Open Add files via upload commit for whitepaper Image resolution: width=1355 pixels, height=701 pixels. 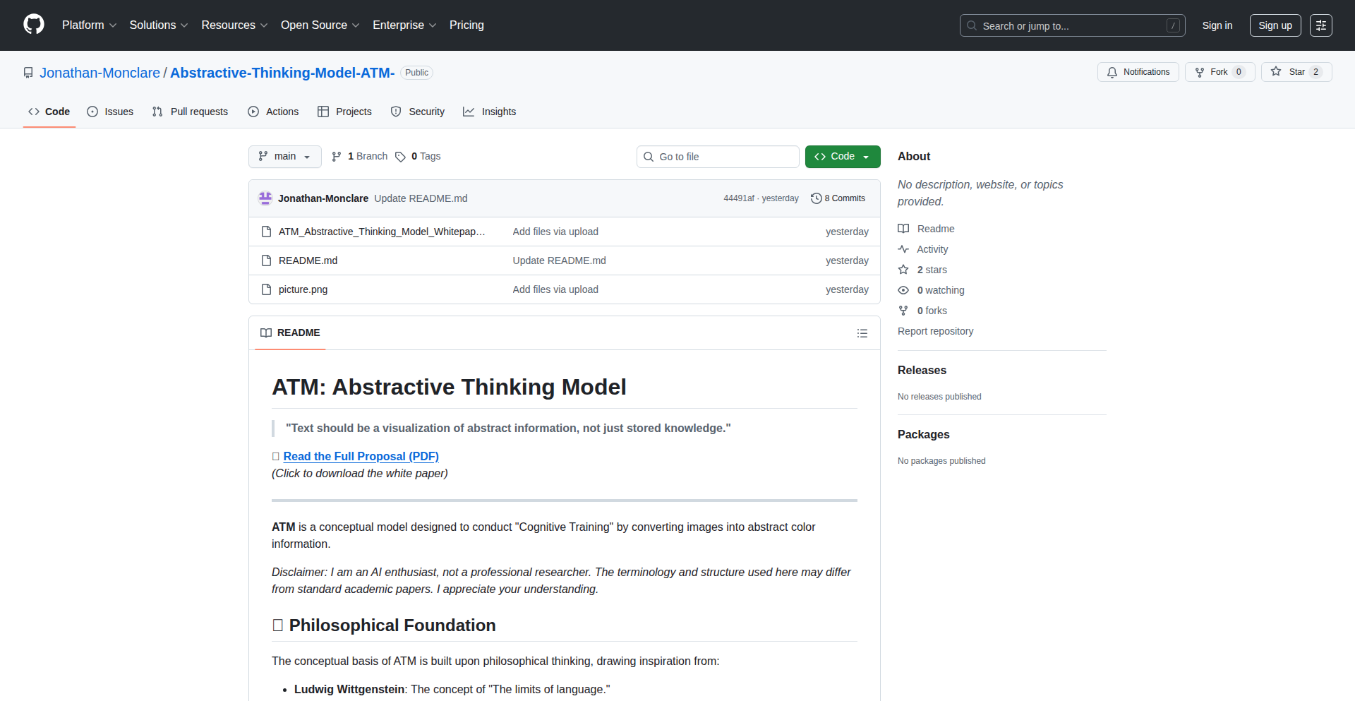[555, 232]
